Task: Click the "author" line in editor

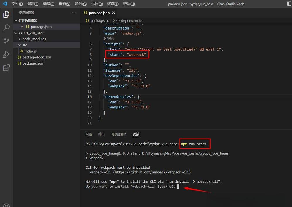Action: (117, 65)
